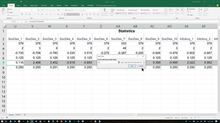
Task: Click the font color A icon
Action: [x=42, y=14]
